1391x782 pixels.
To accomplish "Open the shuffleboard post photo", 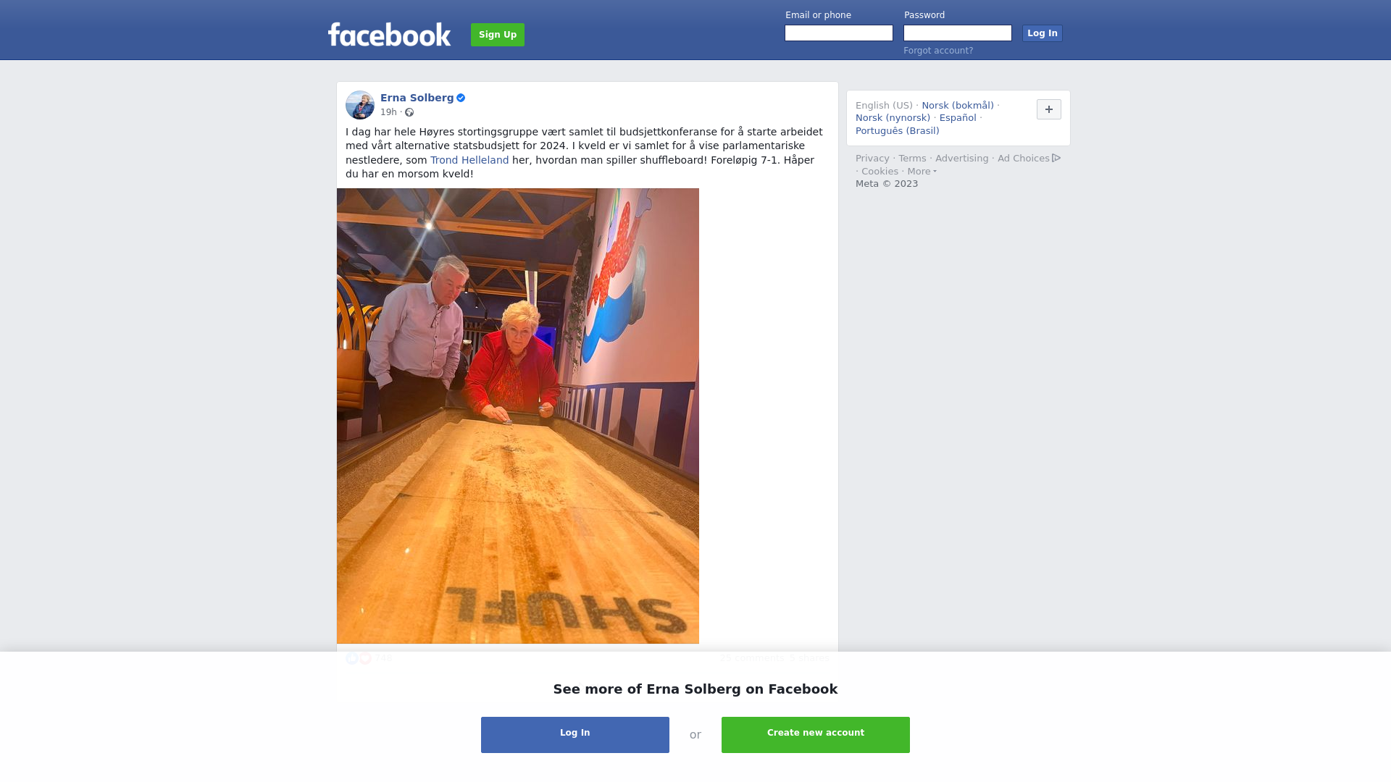I will [518, 416].
